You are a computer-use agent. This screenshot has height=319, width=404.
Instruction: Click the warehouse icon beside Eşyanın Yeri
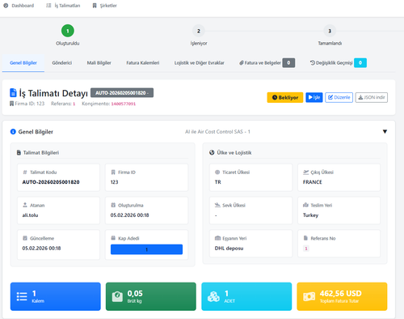click(217, 238)
